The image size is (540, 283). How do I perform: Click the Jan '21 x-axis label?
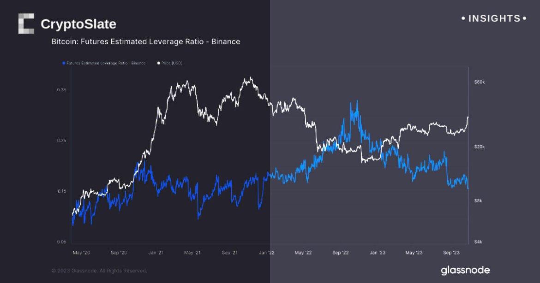(155, 253)
